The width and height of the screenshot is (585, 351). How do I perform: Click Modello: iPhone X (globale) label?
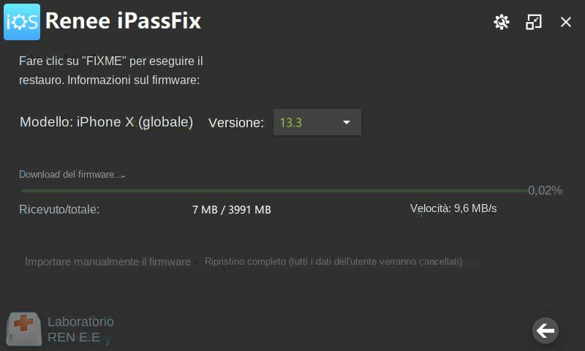point(106,122)
